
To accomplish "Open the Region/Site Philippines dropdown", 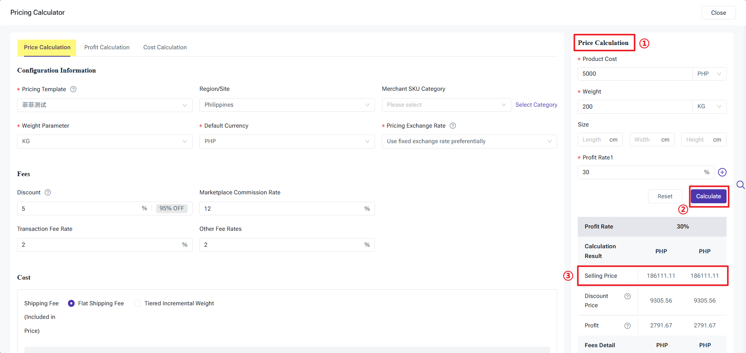I will [x=287, y=105].
